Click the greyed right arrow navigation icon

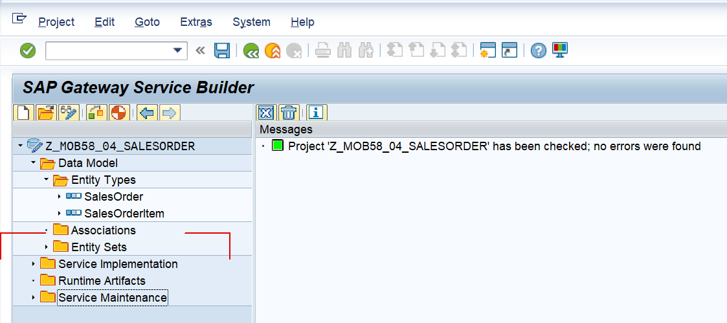(170, 113)
